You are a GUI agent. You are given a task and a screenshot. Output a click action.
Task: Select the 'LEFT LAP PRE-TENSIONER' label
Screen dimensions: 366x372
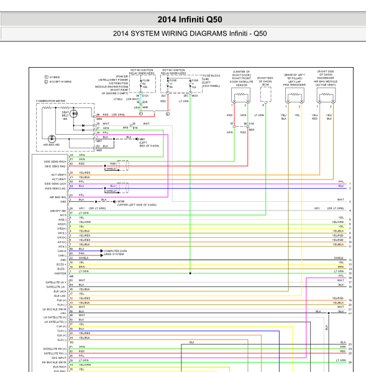point(295,83)
